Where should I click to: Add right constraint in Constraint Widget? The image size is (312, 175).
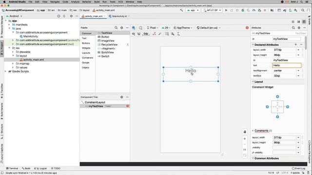pos(288,107)
